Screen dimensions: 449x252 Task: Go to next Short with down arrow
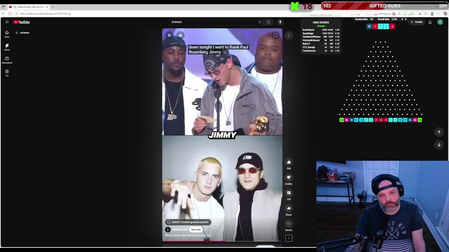pyautogui.click(x=439, y=145)
